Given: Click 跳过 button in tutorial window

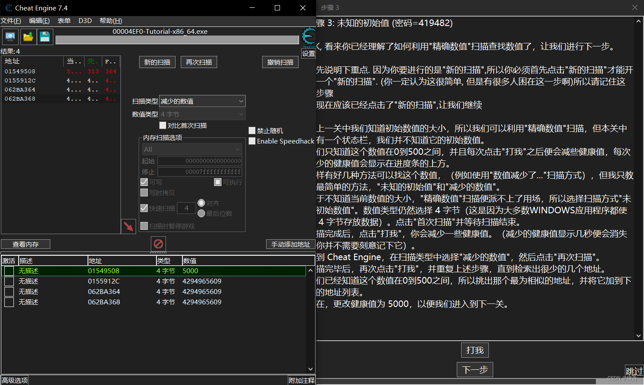Looking at the screenshot, I should tap(634, 371).
